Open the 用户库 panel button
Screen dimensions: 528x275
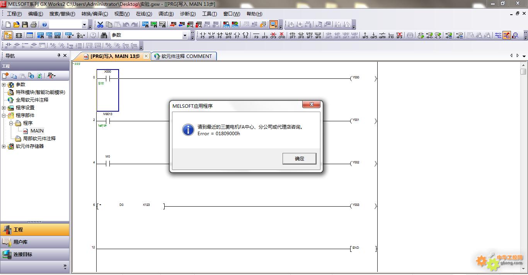pos(20,242)
